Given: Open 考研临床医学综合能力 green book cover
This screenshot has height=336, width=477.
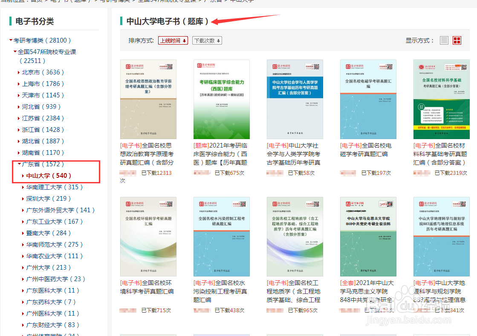Looking at the screenshot, I should tap(222, 99).
